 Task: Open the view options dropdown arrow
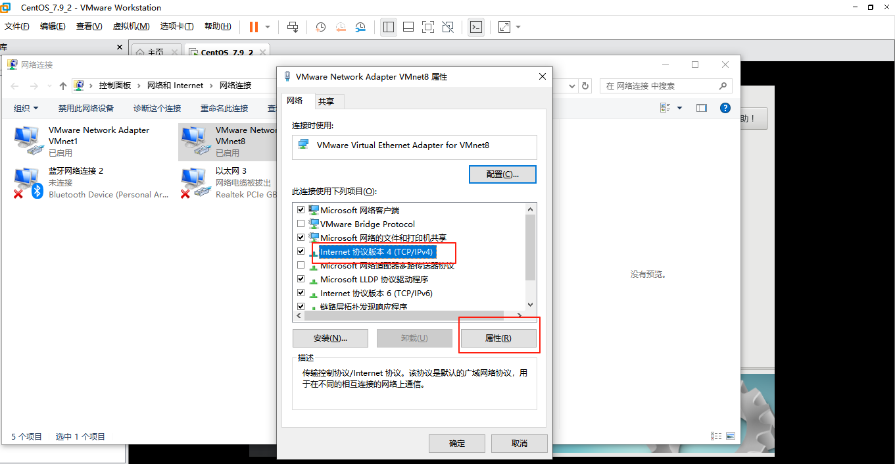680,108
